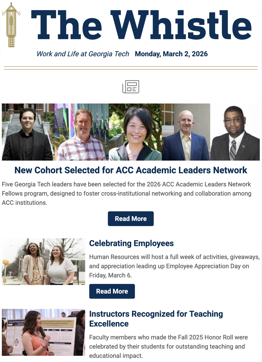Click the gold whistle logo icon
262x362 pixels.
[x=11, y=25]
